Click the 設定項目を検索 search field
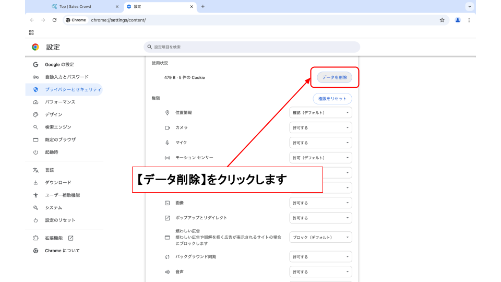Image resolution: width=501 pixels, height=282 pixels. pyautogui.click(x=252, y=47)
